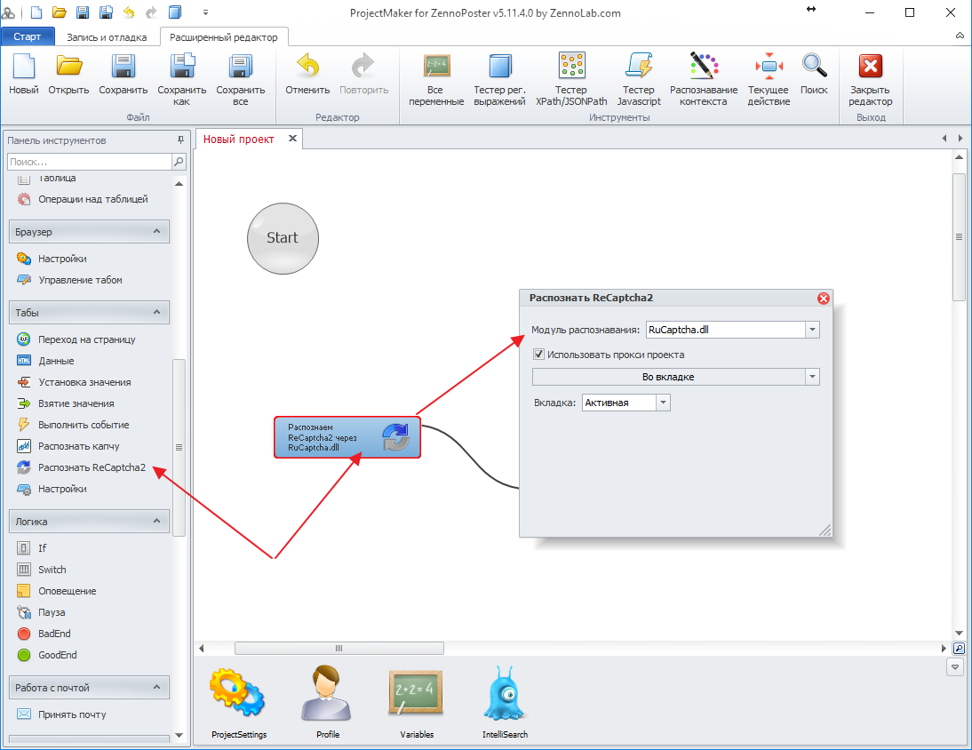Open the recognition module dropdown
Viewport: 972px width, 750px height.
[x=811, y=330]
